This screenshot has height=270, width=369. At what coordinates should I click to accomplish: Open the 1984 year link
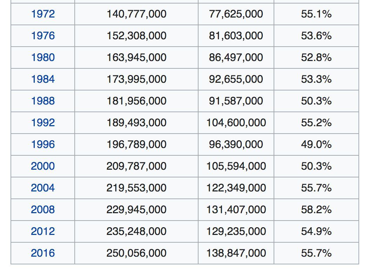click(x=43, y=79)
